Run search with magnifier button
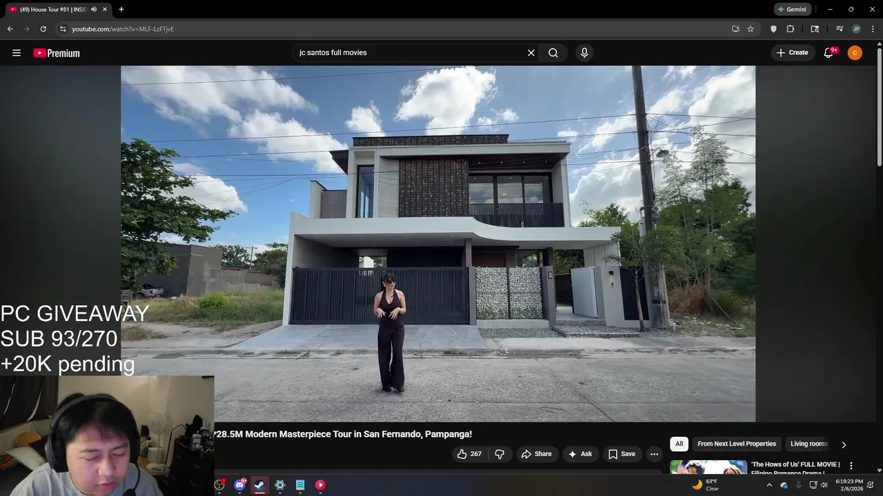The width and height of the screenshot is (883, 496). [553, 53]
